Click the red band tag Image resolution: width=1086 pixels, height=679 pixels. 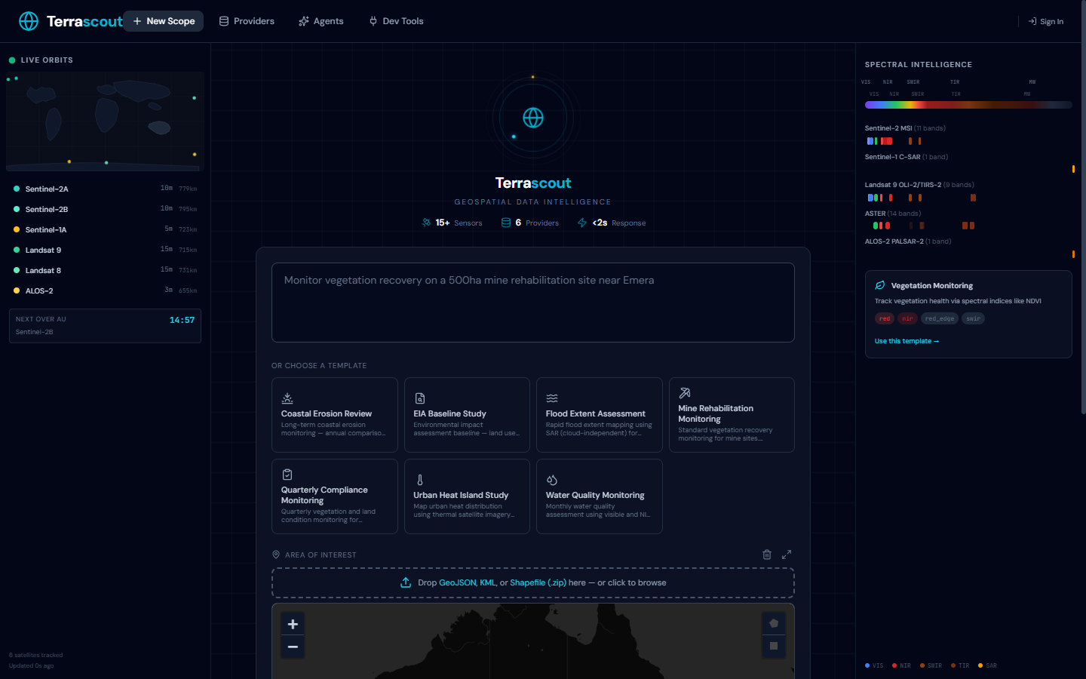tap(885, 318)
